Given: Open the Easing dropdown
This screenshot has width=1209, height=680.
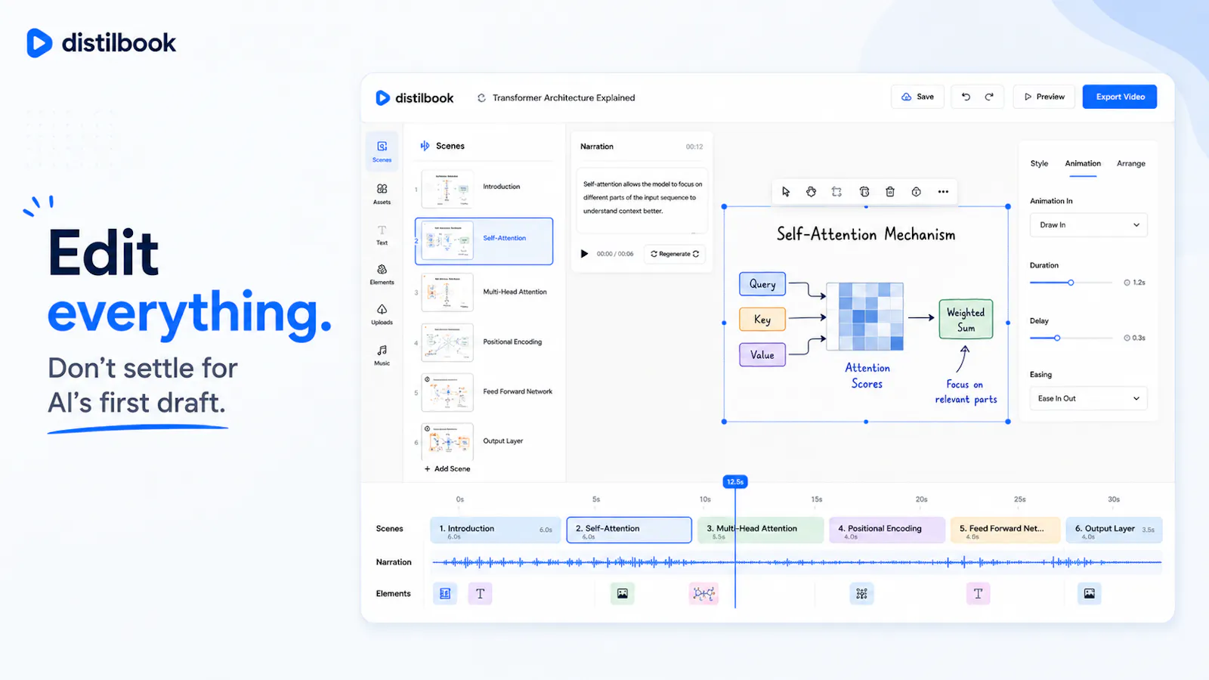Looking at the screenshot, I should click(x=1089, y=398).
